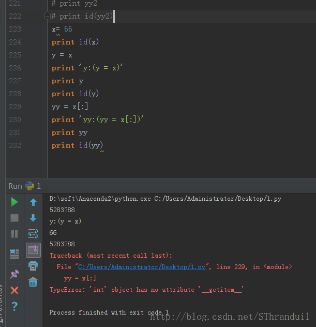Click 'Process finished with exit code 1' text
Image resolution: width=316 pixels, height=327 pixels.
click(x=109, y=313)
